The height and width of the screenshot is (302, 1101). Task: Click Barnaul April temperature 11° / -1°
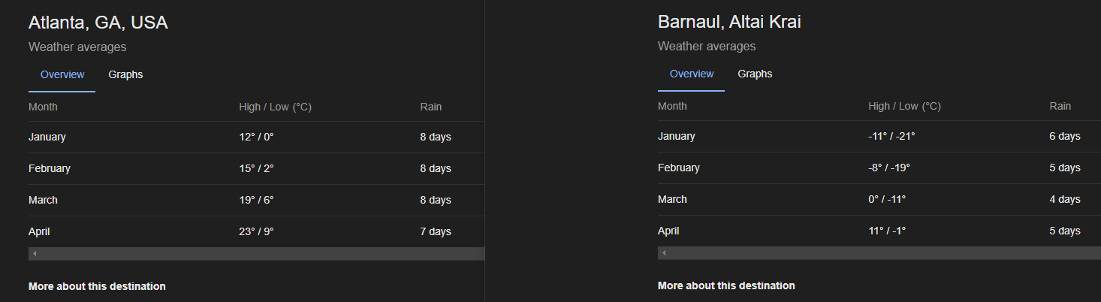(x=887, y=231)
